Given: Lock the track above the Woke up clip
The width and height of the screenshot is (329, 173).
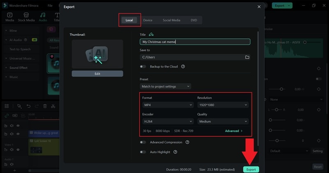Looking at the screenshot, I should point(6,126).
